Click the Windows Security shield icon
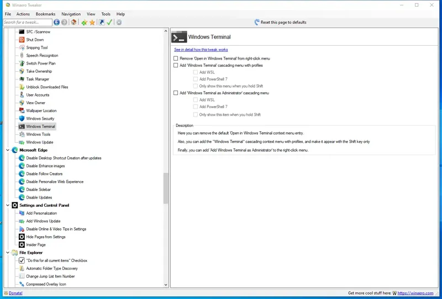 pos(22,119)
